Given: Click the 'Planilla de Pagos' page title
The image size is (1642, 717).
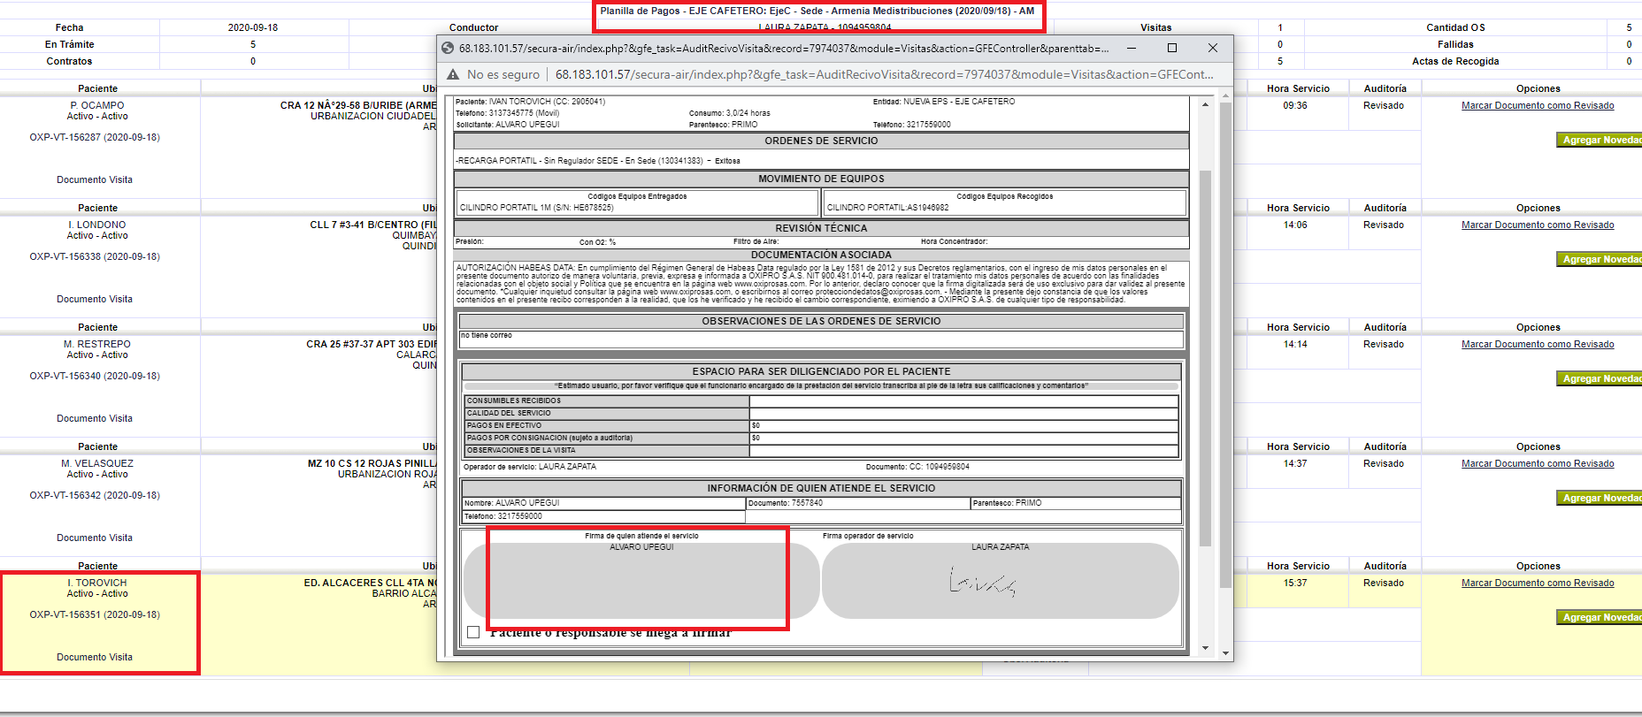Looking at the screenshot, I should (x=817, y=11).
